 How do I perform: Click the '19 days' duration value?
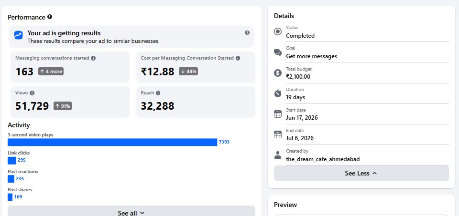click(295, 97)
